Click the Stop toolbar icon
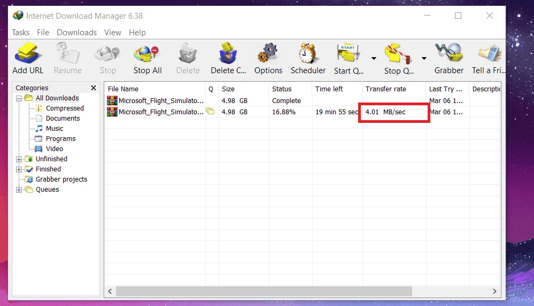 [x=107, y=54]
